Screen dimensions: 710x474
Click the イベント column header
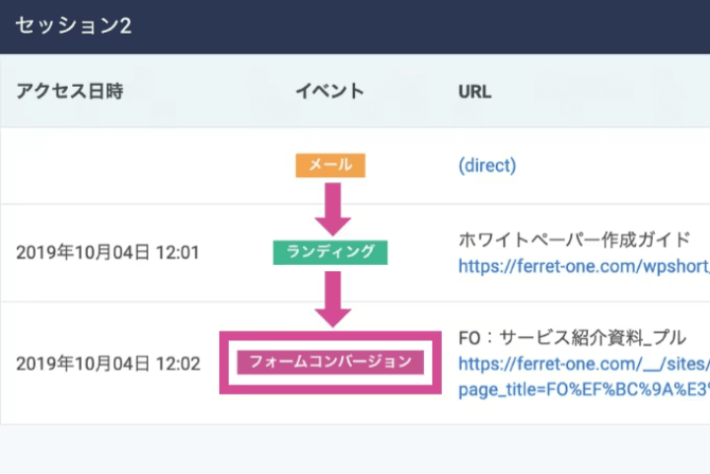[x=330, y=92]
